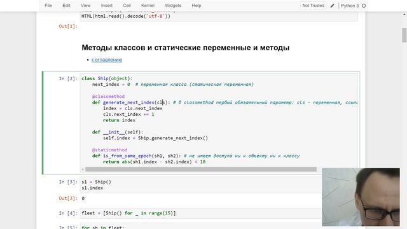Screen dimensions: 407x229
Task: Open the File menu
Action: [x=48, y=6]
